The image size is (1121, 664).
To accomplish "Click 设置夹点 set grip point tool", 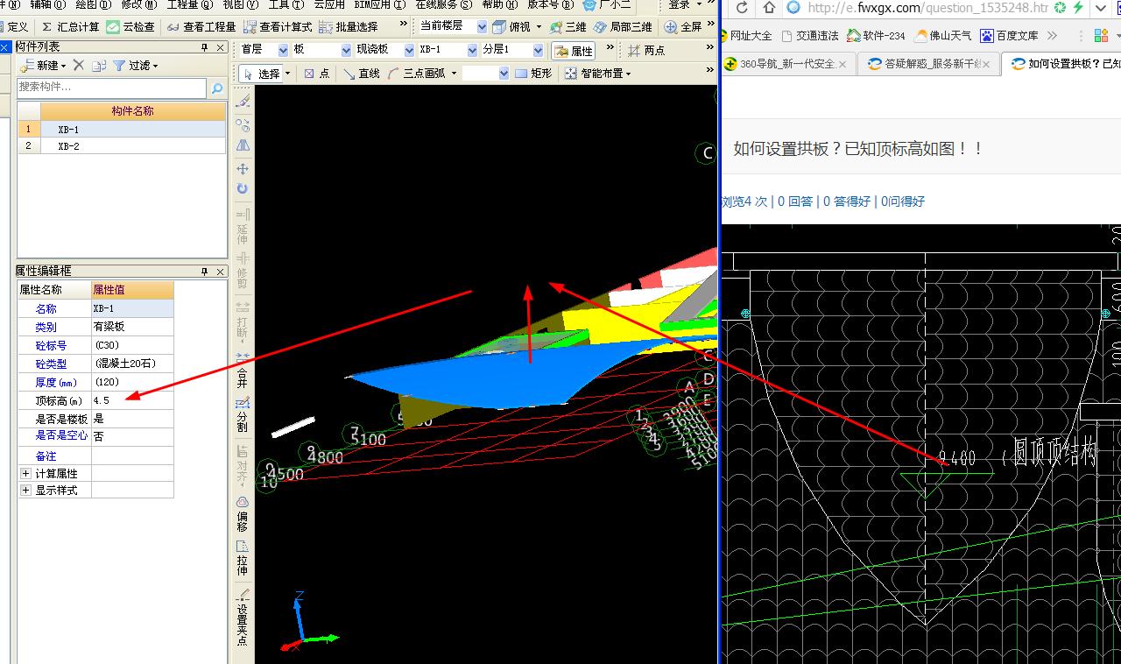I will pos(243,617).
